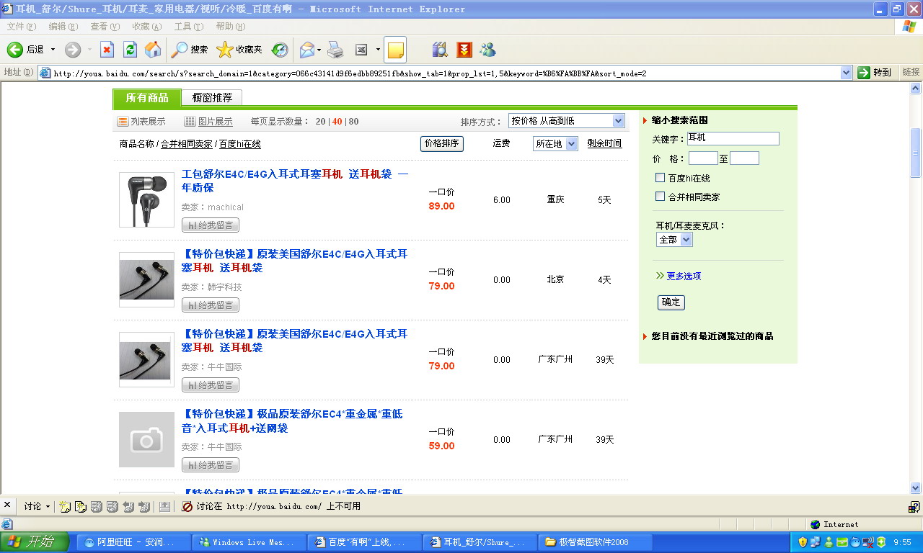Click the minimum price input field

tap(703, 158)
